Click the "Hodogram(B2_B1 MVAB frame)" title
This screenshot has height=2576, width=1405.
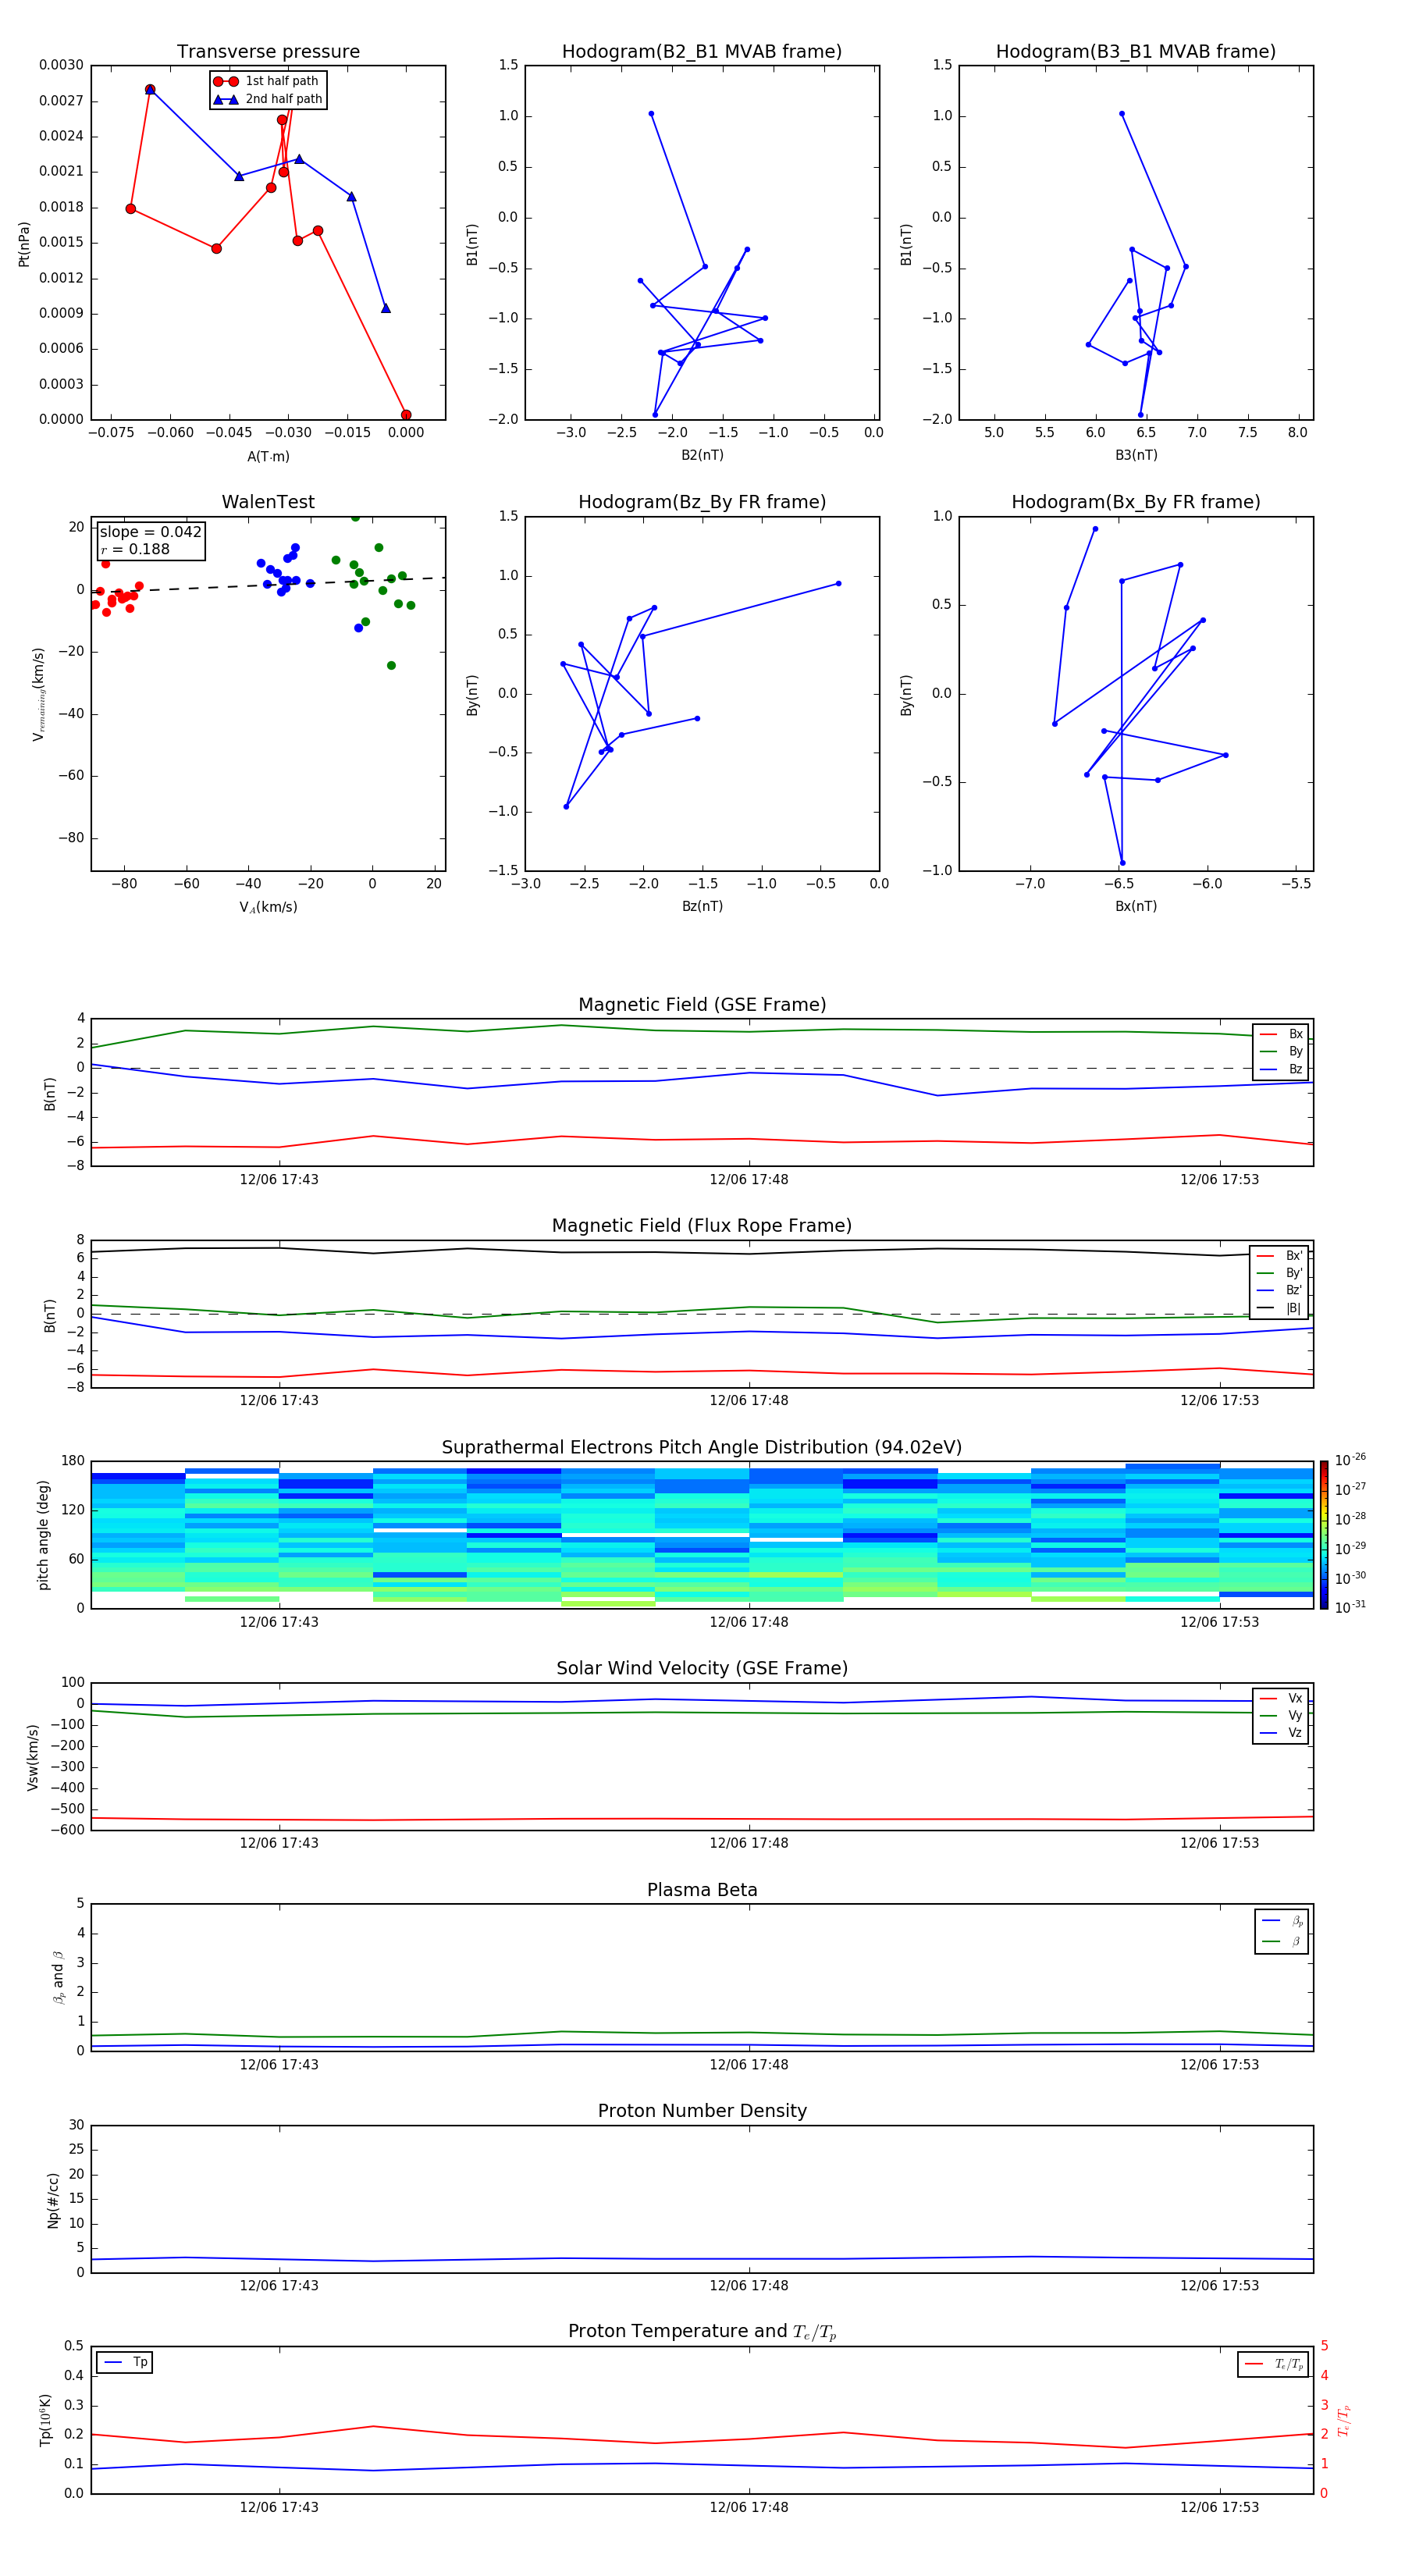coord(702,51)
